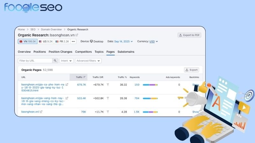This screenshot has width=255, height=143.
Task: Expand the Intent filter dropdown
Action: click(x=66, y=61)
